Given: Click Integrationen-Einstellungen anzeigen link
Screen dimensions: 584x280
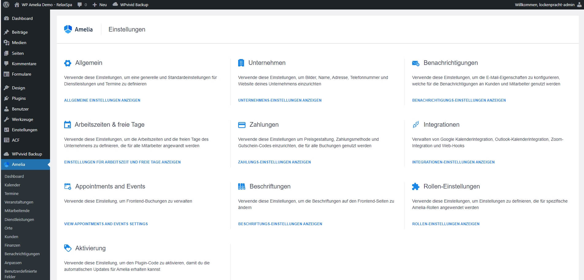Looking at the screenshot, I should [453, 162].
